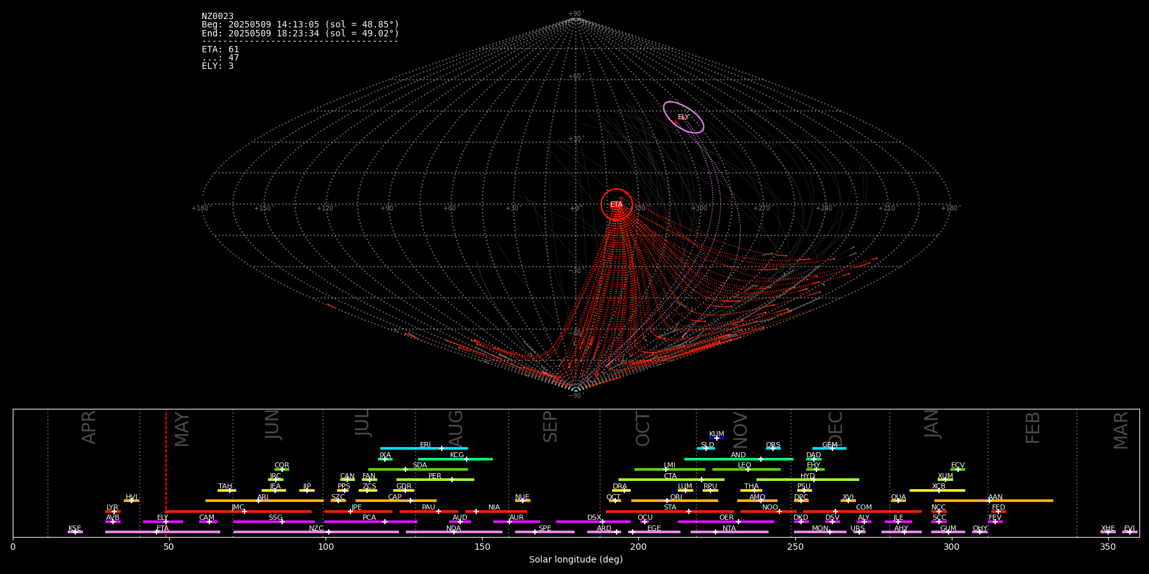Click the DEC month label
Screen dimensions: 1149x574
coord(835,429)
